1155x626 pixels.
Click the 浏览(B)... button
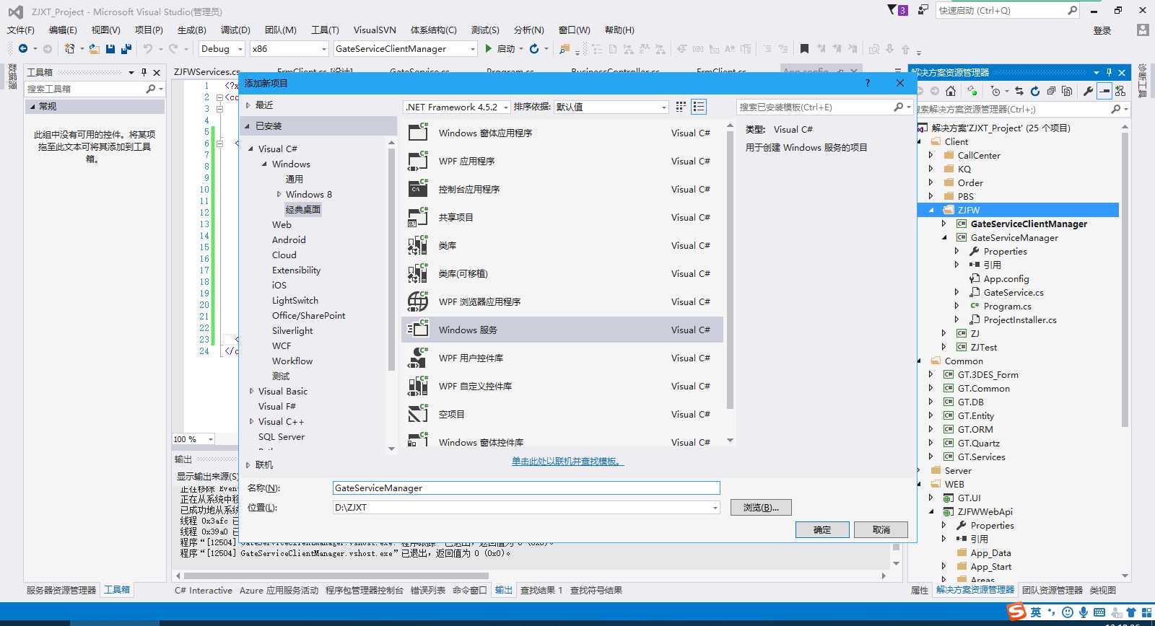coord(761,507)
